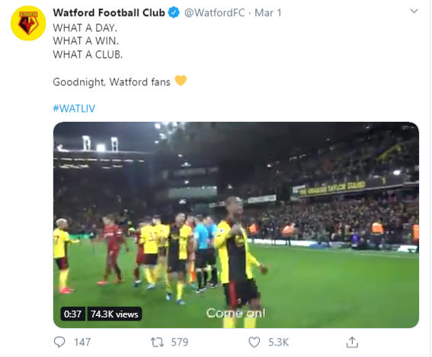Click the blue verified badge

174,13
